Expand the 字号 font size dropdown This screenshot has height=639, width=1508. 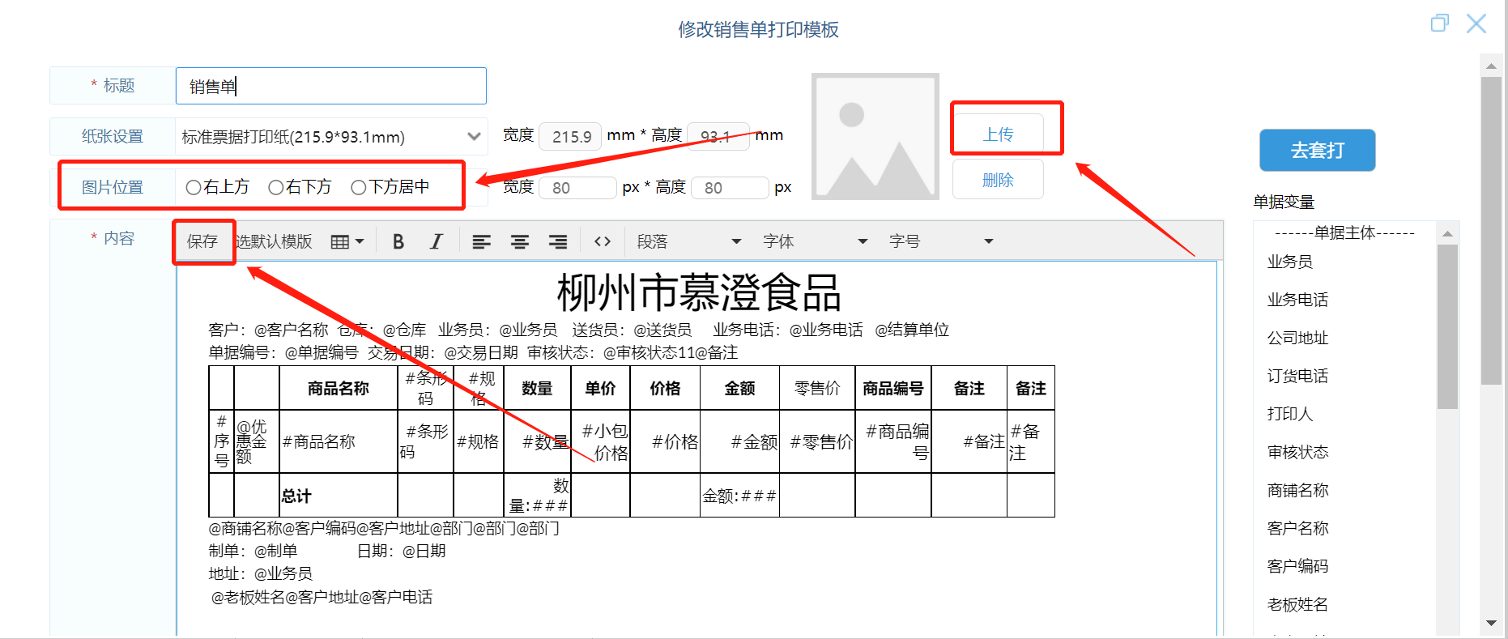(941, 241)
